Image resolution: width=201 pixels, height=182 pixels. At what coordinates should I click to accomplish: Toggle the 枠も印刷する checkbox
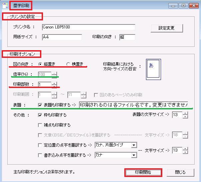click(40, 115)
